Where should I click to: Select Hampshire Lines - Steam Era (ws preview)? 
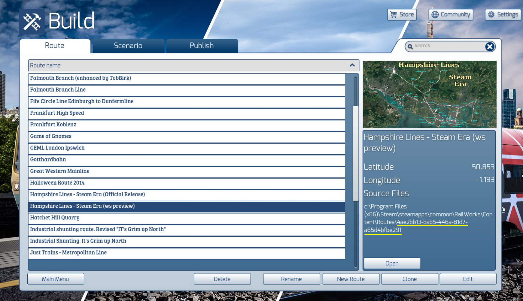point(187,206)
